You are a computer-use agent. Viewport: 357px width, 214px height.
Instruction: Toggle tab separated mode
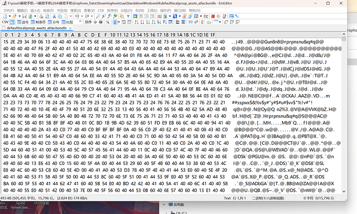coord(38,22)
